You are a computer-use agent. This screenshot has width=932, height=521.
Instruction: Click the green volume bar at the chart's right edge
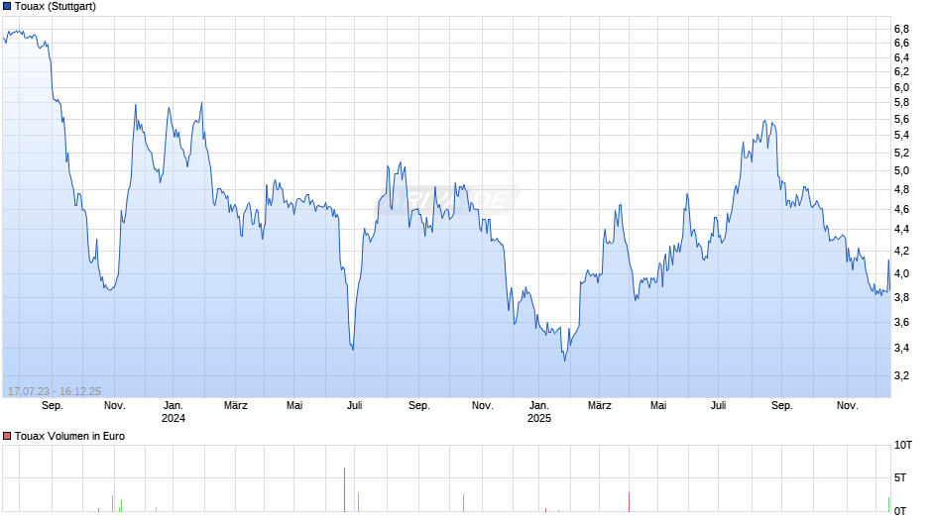tap(888, 504)
